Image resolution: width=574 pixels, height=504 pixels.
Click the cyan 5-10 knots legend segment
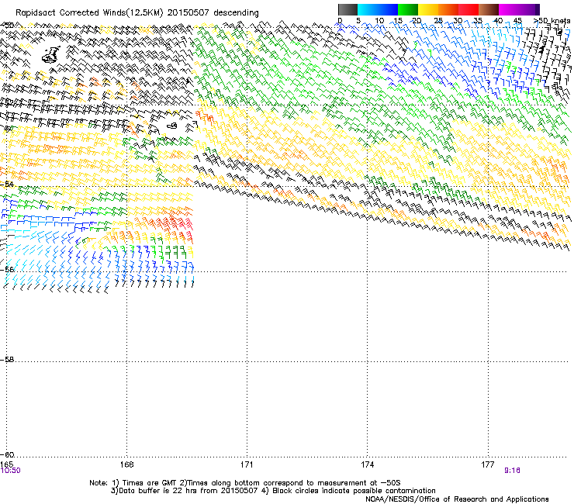click(x=368, y=9)
